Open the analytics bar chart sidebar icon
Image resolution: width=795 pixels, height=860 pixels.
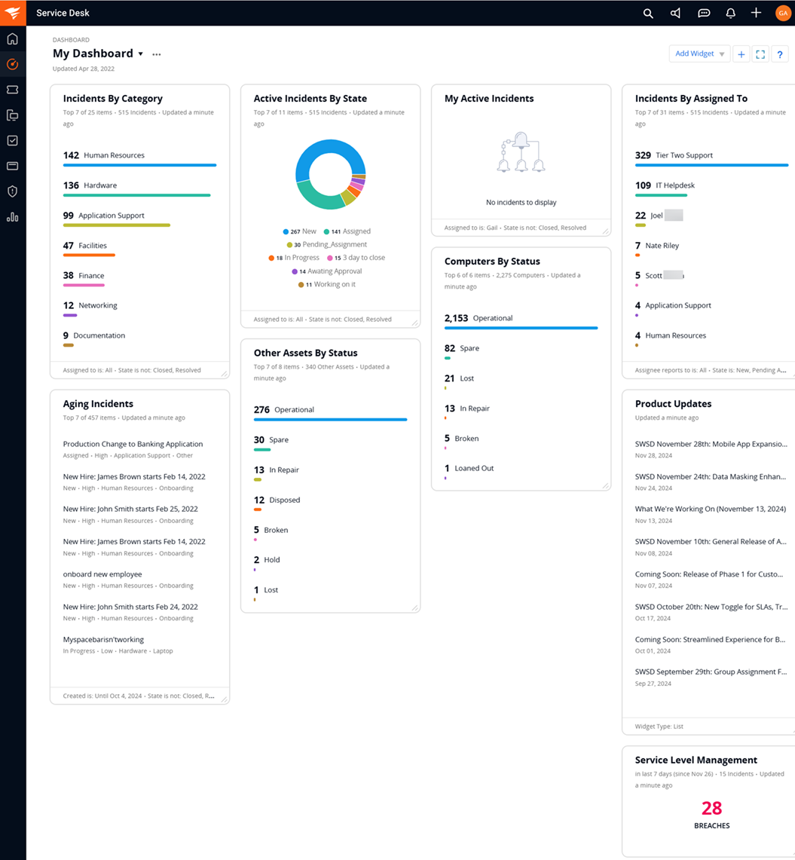click(x=12, y=217)
